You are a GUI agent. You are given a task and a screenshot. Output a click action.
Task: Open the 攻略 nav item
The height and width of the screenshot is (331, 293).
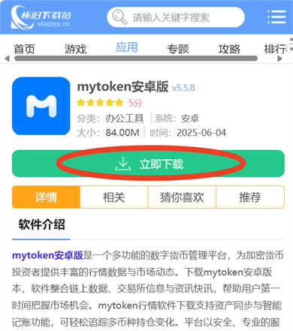click(x=229, y=49)
